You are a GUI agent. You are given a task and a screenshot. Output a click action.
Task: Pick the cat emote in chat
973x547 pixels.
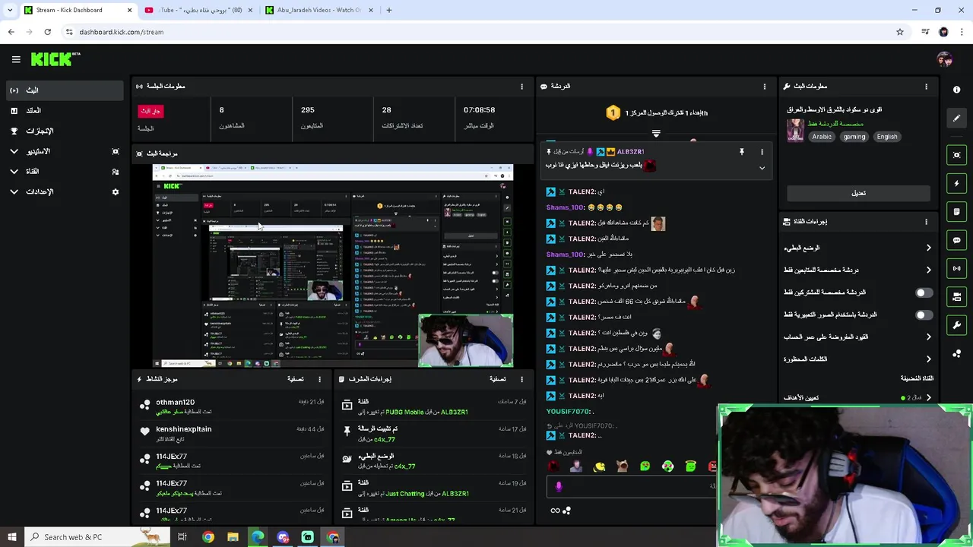point(622,466)
